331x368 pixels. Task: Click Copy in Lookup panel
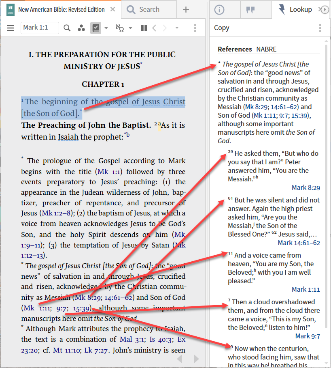coord(222,28)
